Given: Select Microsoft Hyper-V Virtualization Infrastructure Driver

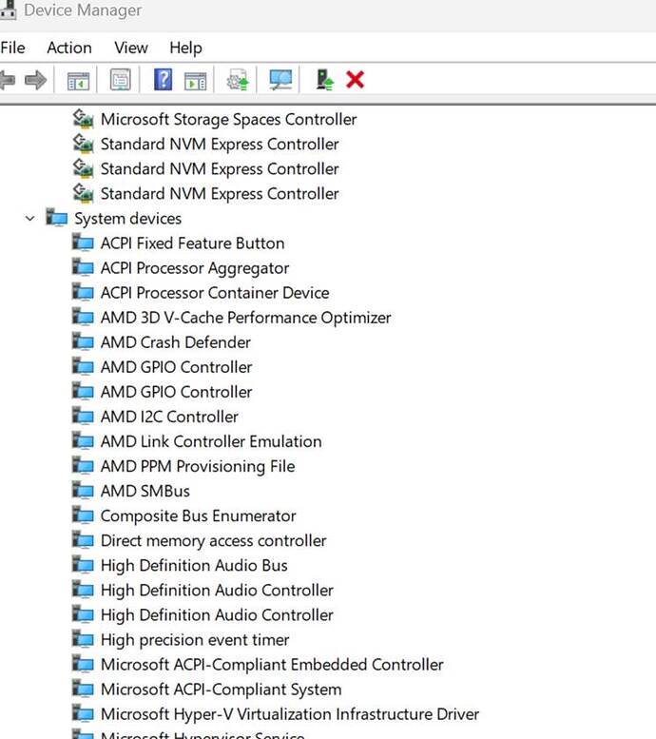Looking at the screenshot, I should (x=289, y=714).
